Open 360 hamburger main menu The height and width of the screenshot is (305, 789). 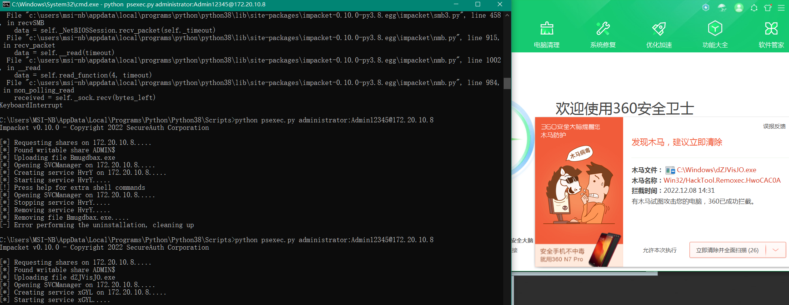click(x=781, y=7)
